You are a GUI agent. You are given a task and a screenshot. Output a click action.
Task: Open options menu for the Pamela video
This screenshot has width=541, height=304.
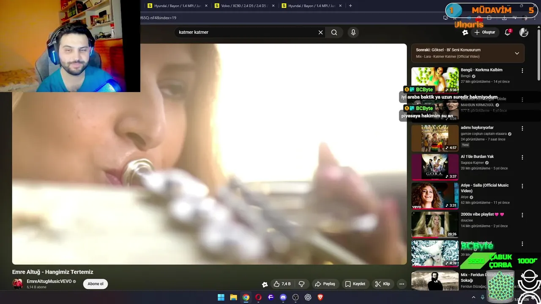click(x=522, y=244)
